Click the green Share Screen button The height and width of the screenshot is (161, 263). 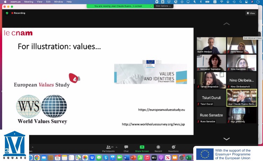pos(142,149)
